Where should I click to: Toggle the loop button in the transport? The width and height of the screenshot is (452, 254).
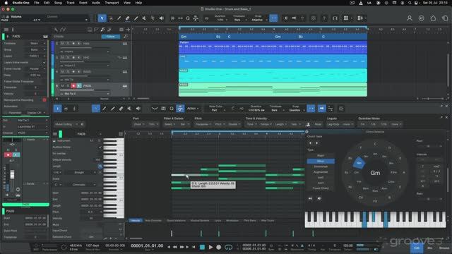[x=229, y=247]
